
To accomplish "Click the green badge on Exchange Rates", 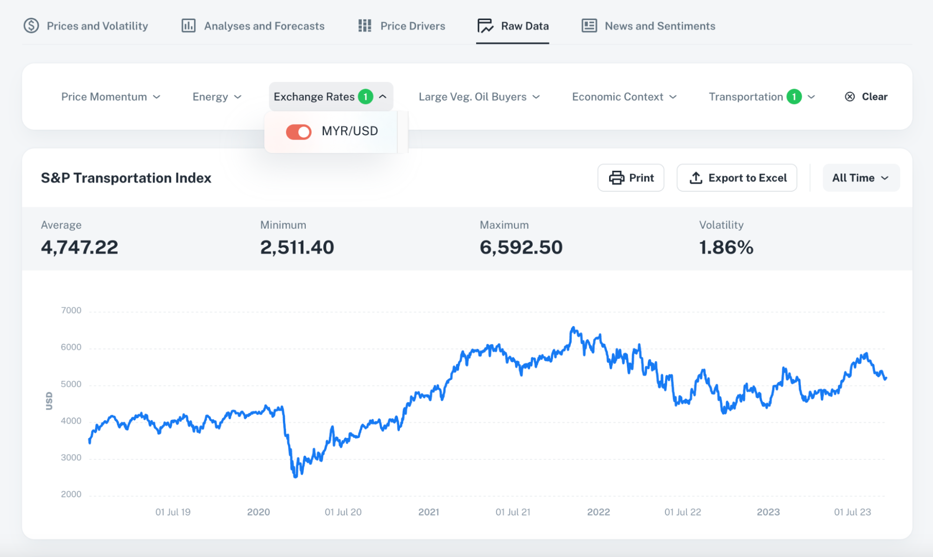I will pos(365,97).
